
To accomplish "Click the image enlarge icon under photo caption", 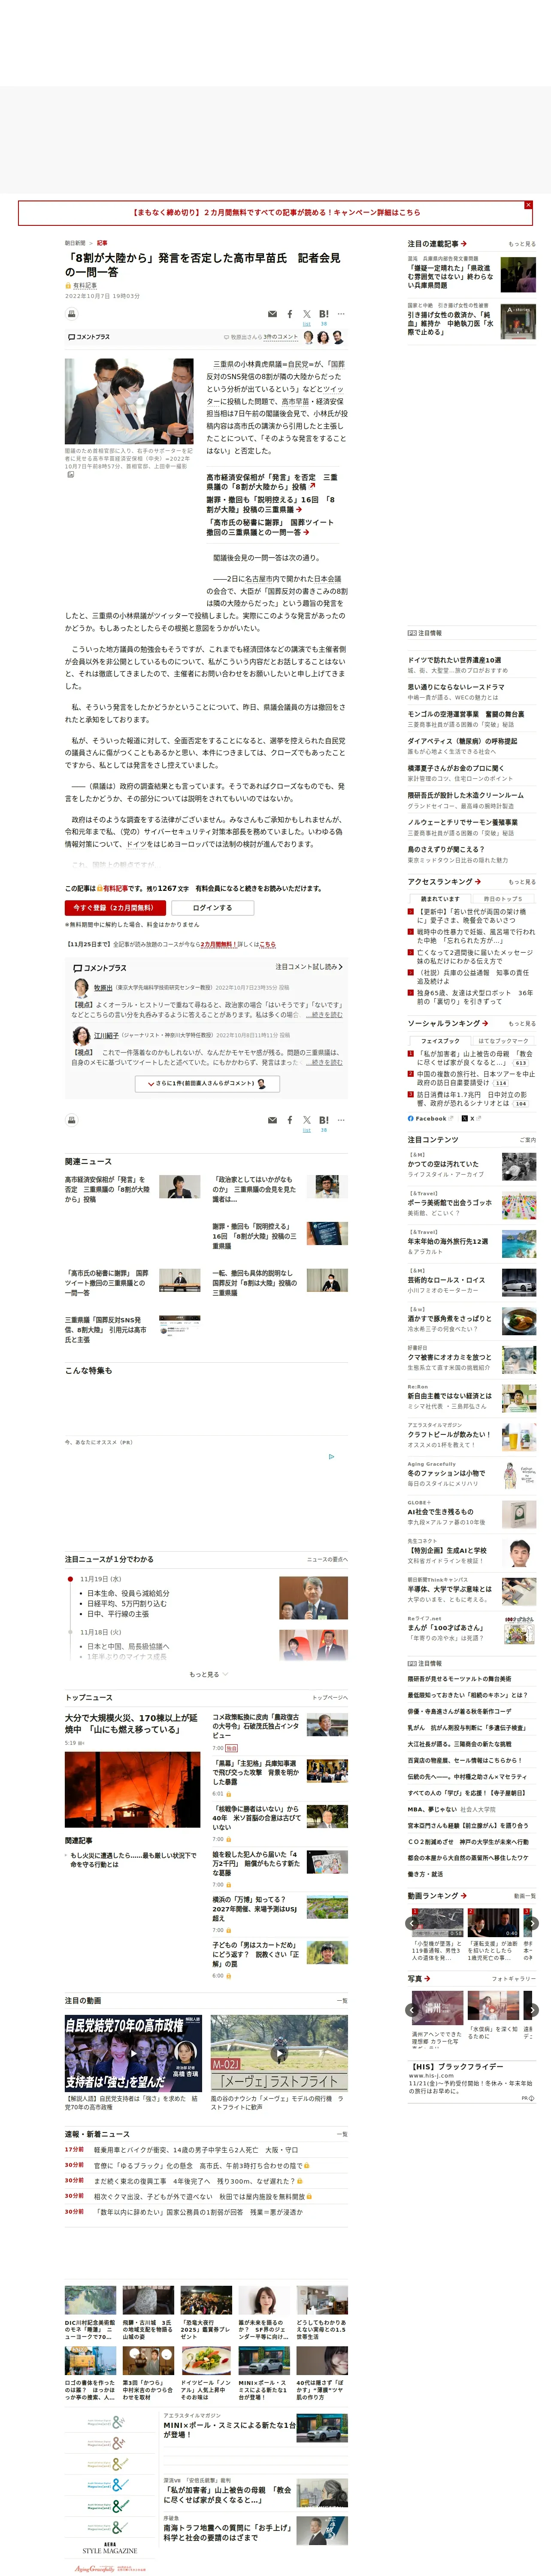I will 70,475.
